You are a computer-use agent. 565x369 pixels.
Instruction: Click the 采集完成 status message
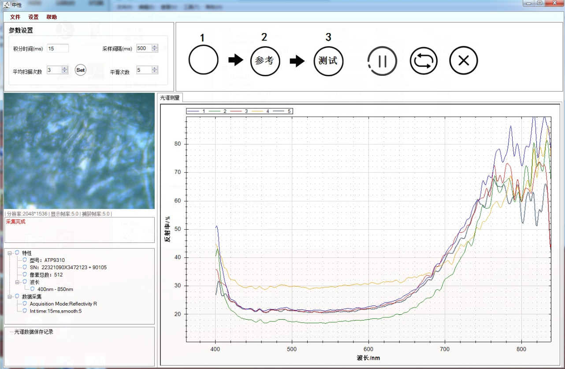click(x=15, y=222)
